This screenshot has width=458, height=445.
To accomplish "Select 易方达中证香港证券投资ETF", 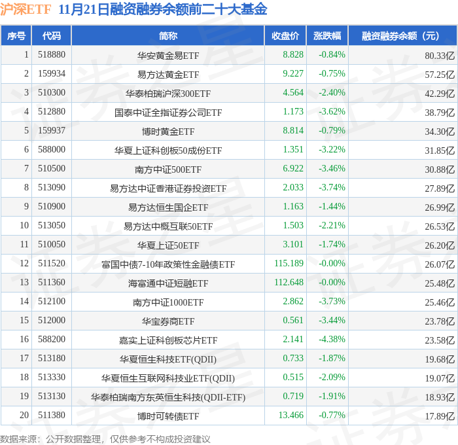I will coord(168,188).
